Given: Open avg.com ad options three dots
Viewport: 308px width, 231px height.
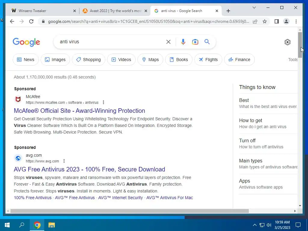Looking at the screenshot, I should pyautogui.click(x=64, y=161).
